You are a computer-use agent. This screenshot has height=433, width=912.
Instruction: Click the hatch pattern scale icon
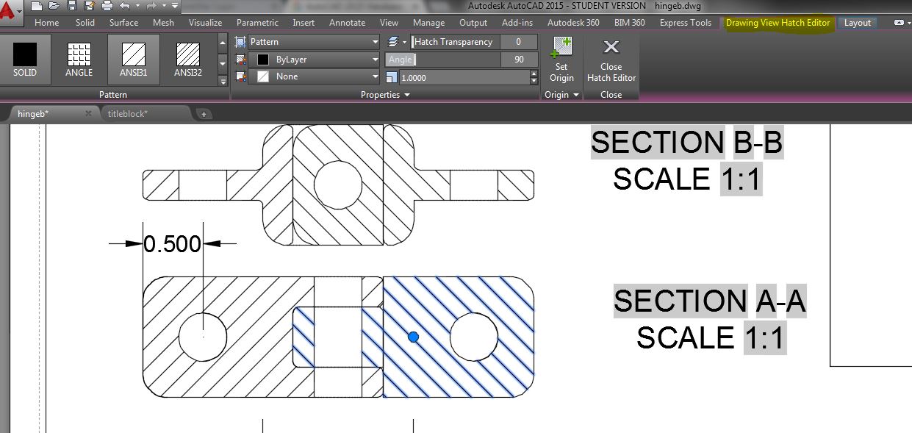click(x=392, y=76)
